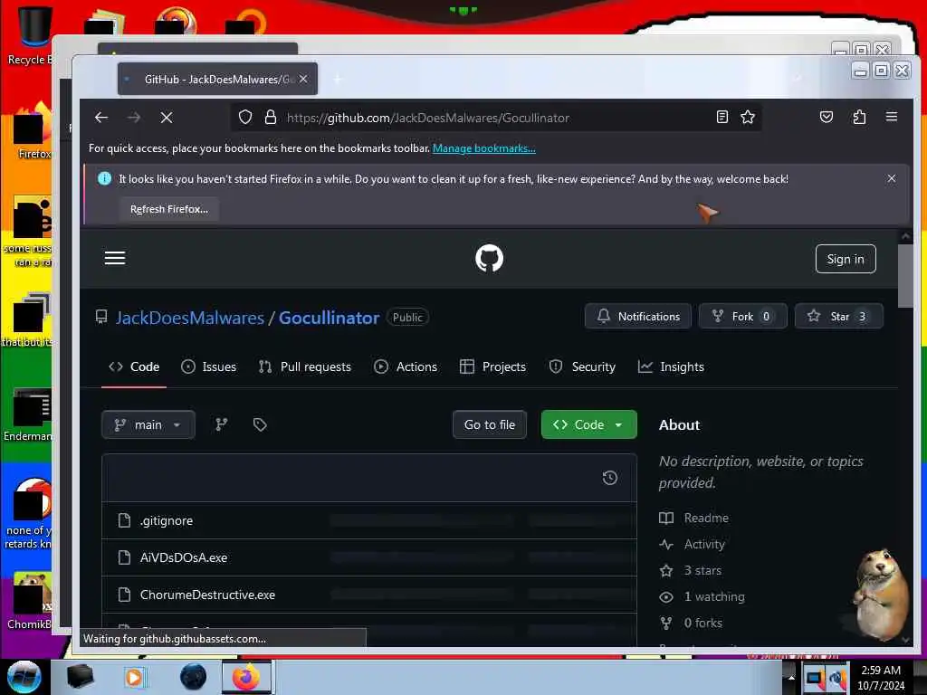Open the .gitignore file
The image size is (927, 695).
[167, 520]
